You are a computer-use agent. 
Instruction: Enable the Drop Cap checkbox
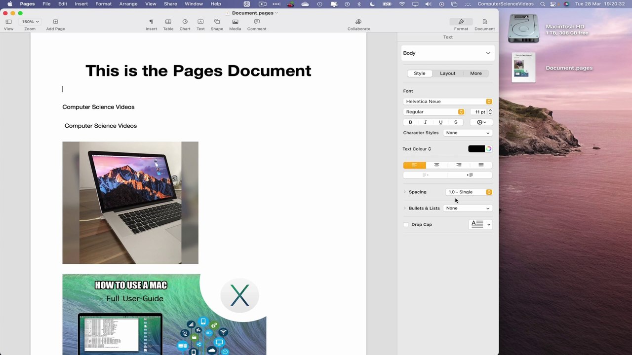coord(406,224)
